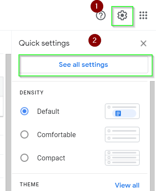The image size is (156, 191).
Task: Open the Help question mark icon
Action: coord(101,16)
